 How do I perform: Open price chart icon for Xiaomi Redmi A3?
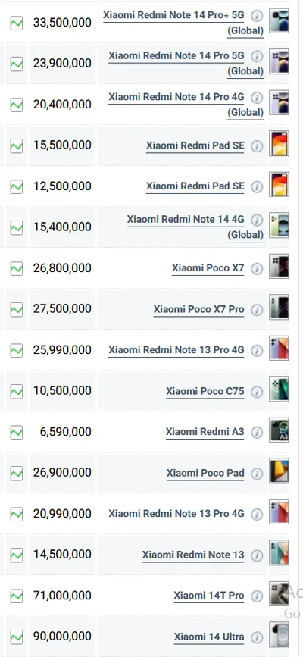tap(17, 432)
